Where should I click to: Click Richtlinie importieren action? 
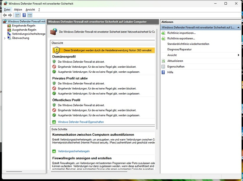tap(181, 33)
